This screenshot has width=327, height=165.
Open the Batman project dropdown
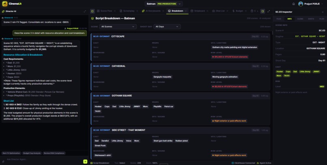(x=163, y=4)
